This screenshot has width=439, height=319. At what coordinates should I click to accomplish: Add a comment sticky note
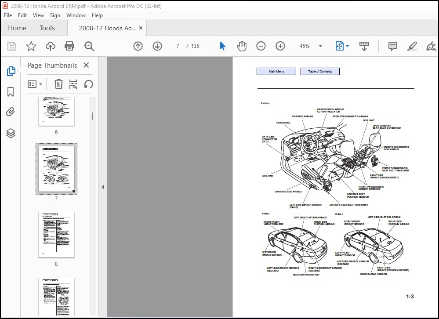393,46
